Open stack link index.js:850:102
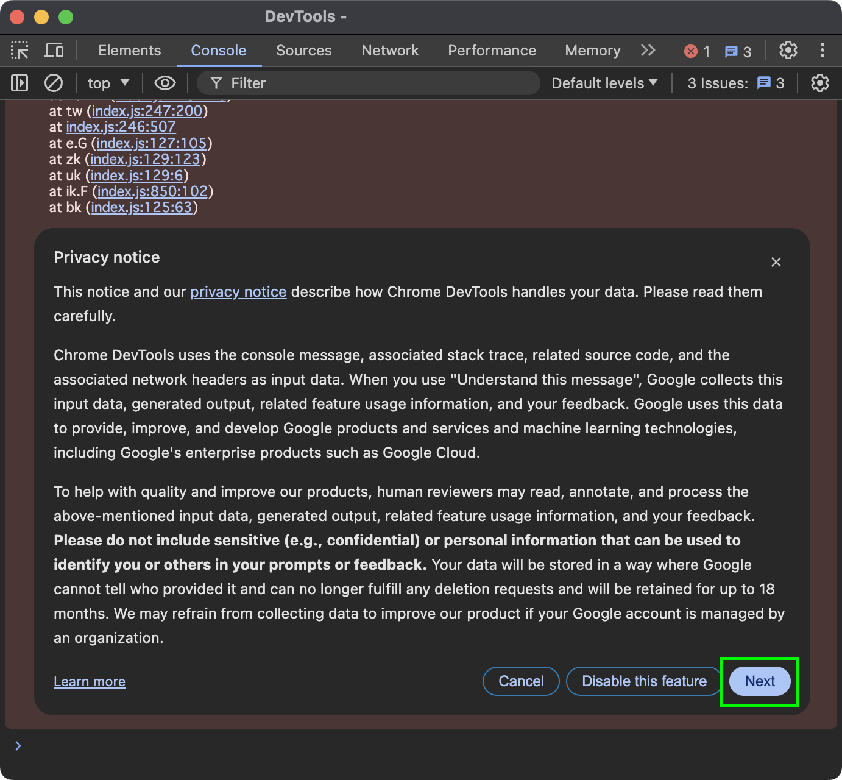 (x=152, y=191)
